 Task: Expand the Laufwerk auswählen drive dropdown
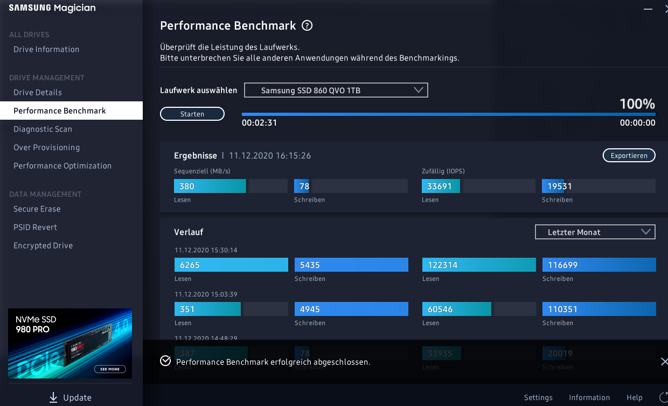point(336,90)
